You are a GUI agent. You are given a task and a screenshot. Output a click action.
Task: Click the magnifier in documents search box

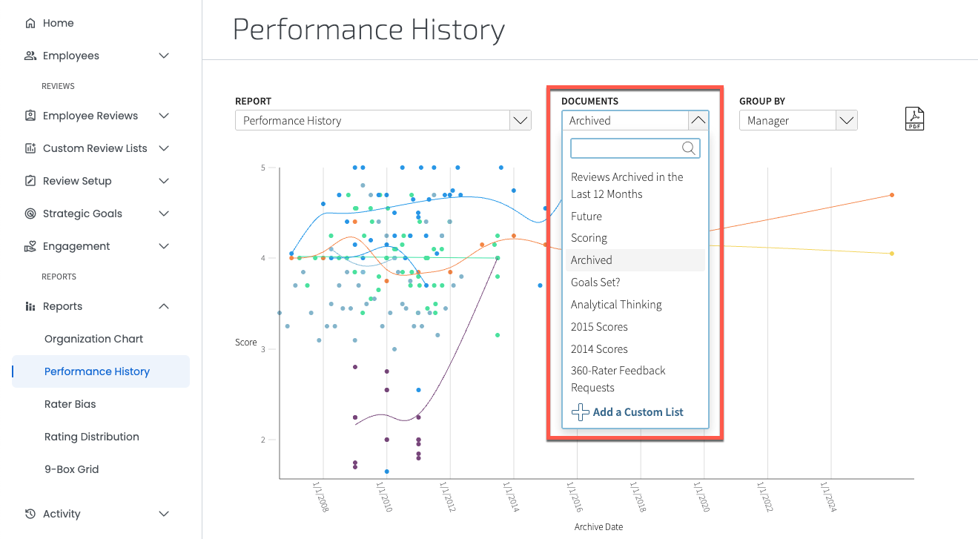point(689,148)
